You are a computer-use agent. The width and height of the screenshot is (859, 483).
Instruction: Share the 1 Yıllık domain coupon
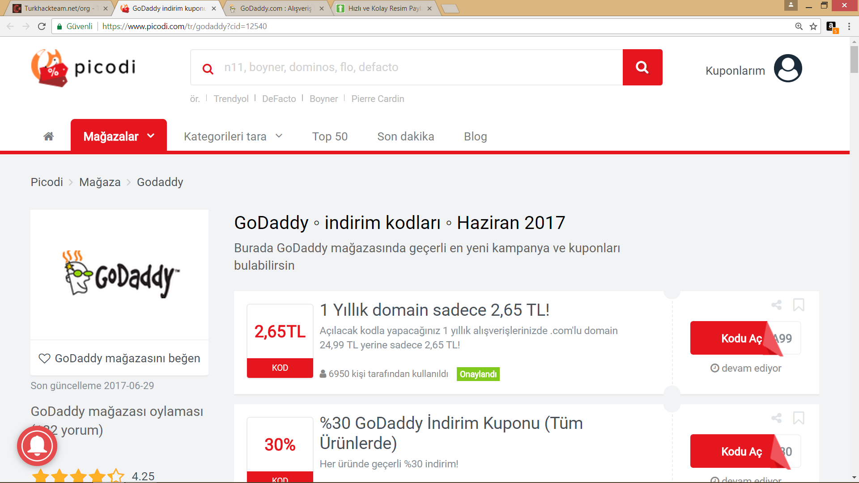[x=777, y=305]
